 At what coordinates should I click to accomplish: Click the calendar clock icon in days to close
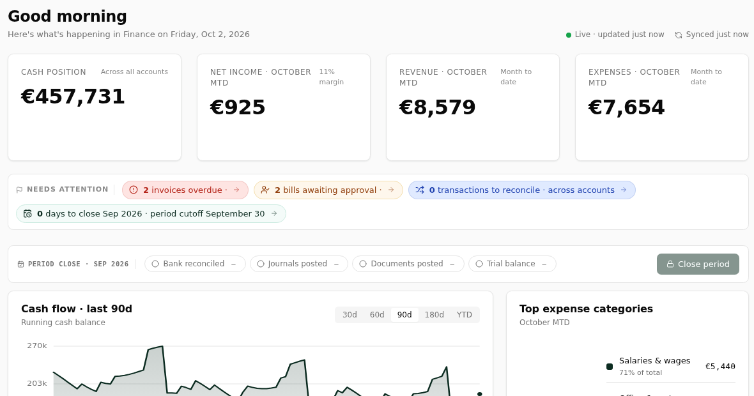tap(28, 214)
